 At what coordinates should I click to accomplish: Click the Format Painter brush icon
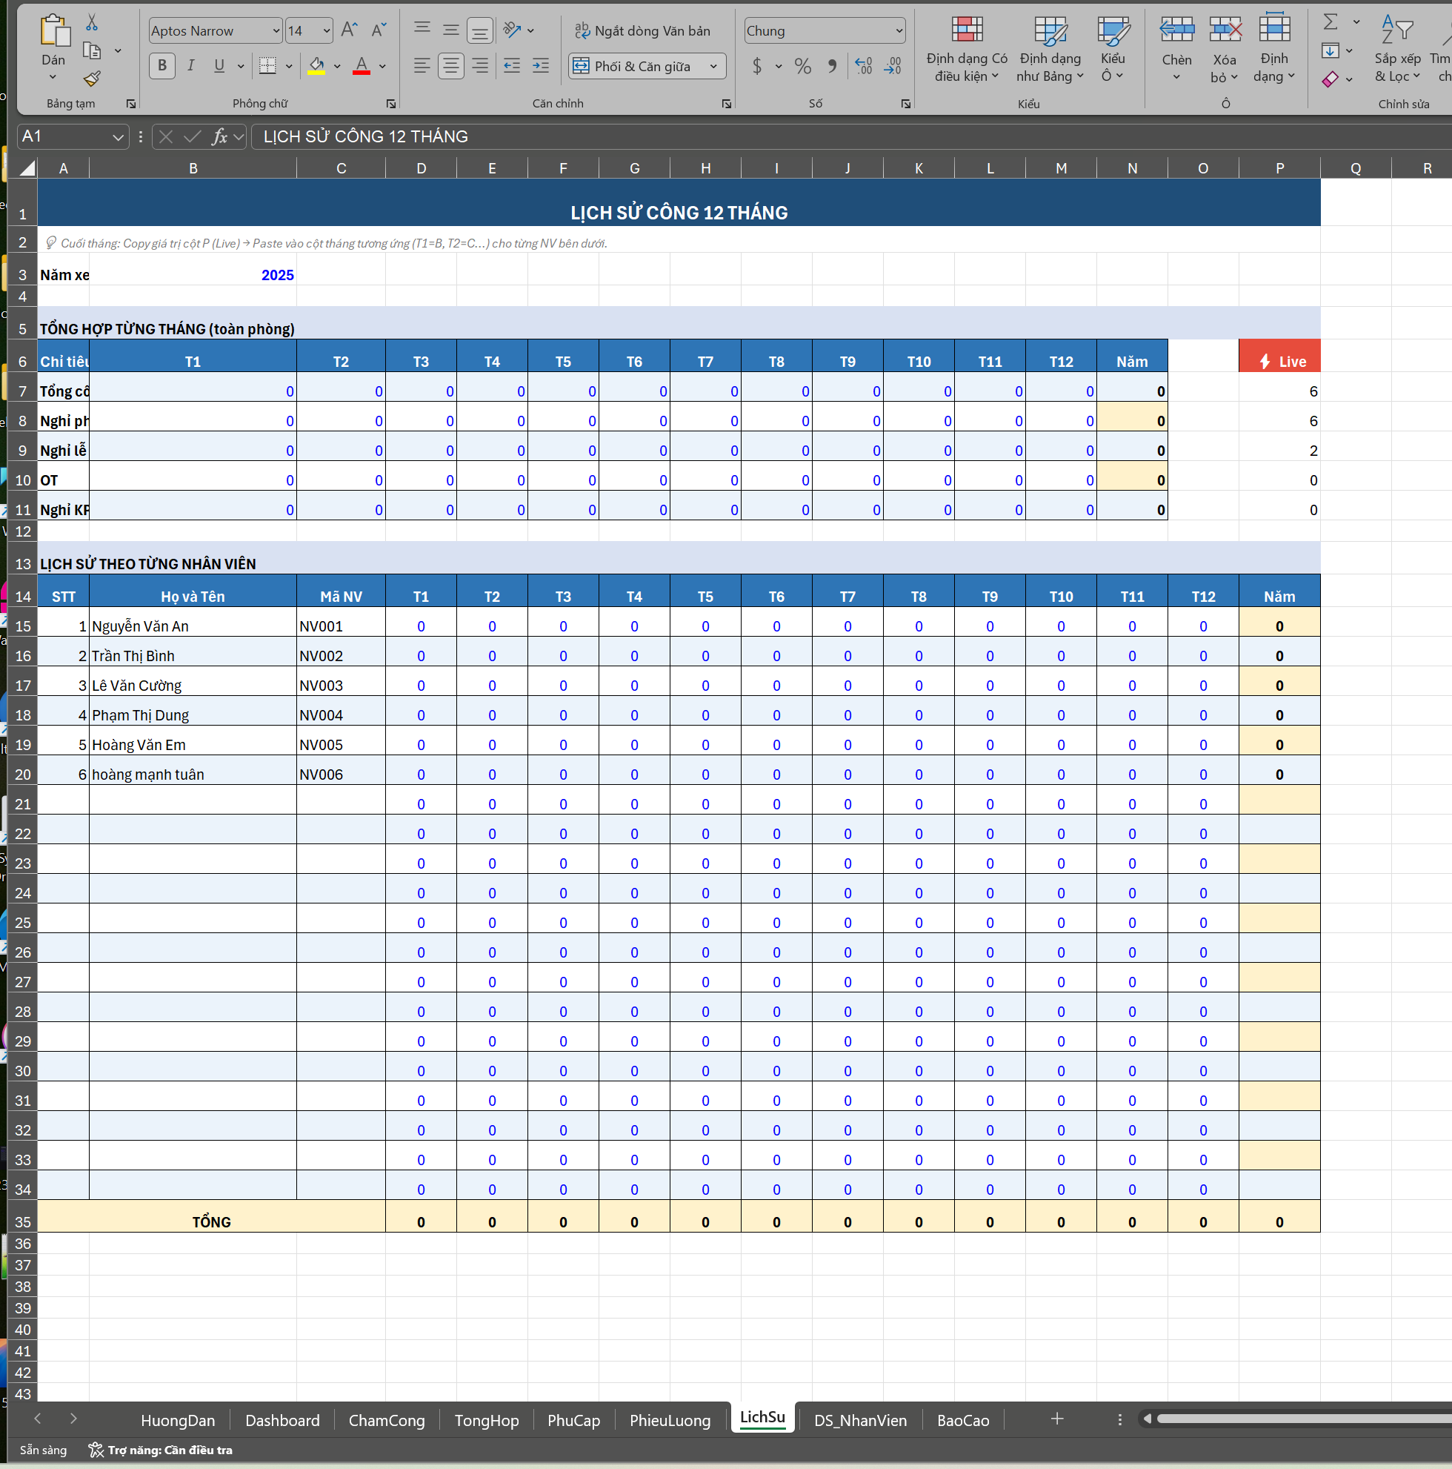point(92,79)
